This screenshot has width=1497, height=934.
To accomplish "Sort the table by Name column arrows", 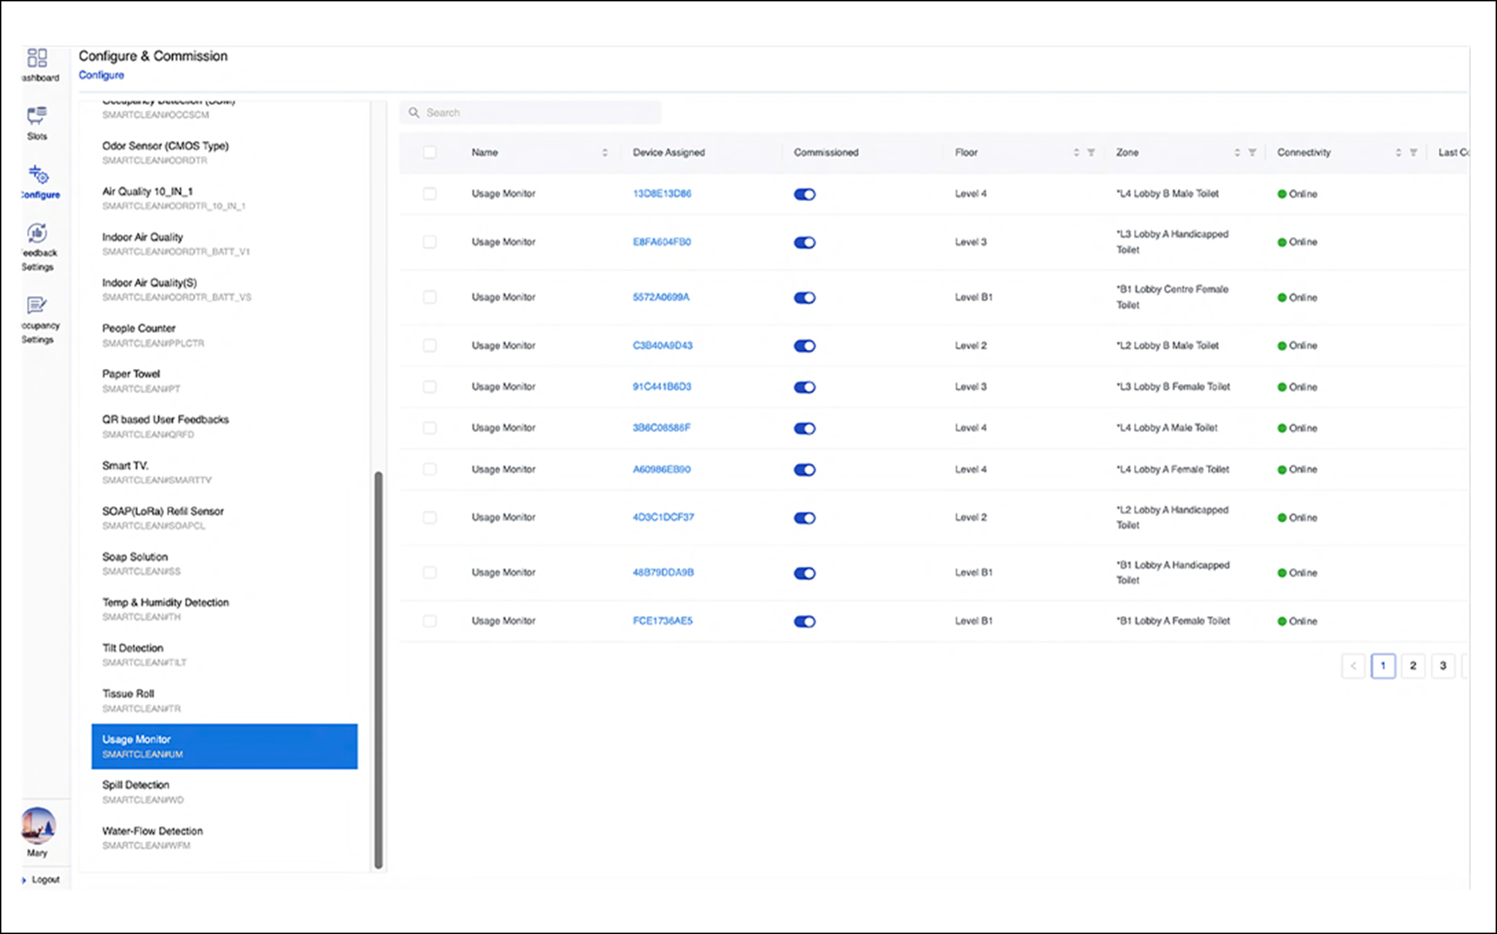I will tap(605, 152).
